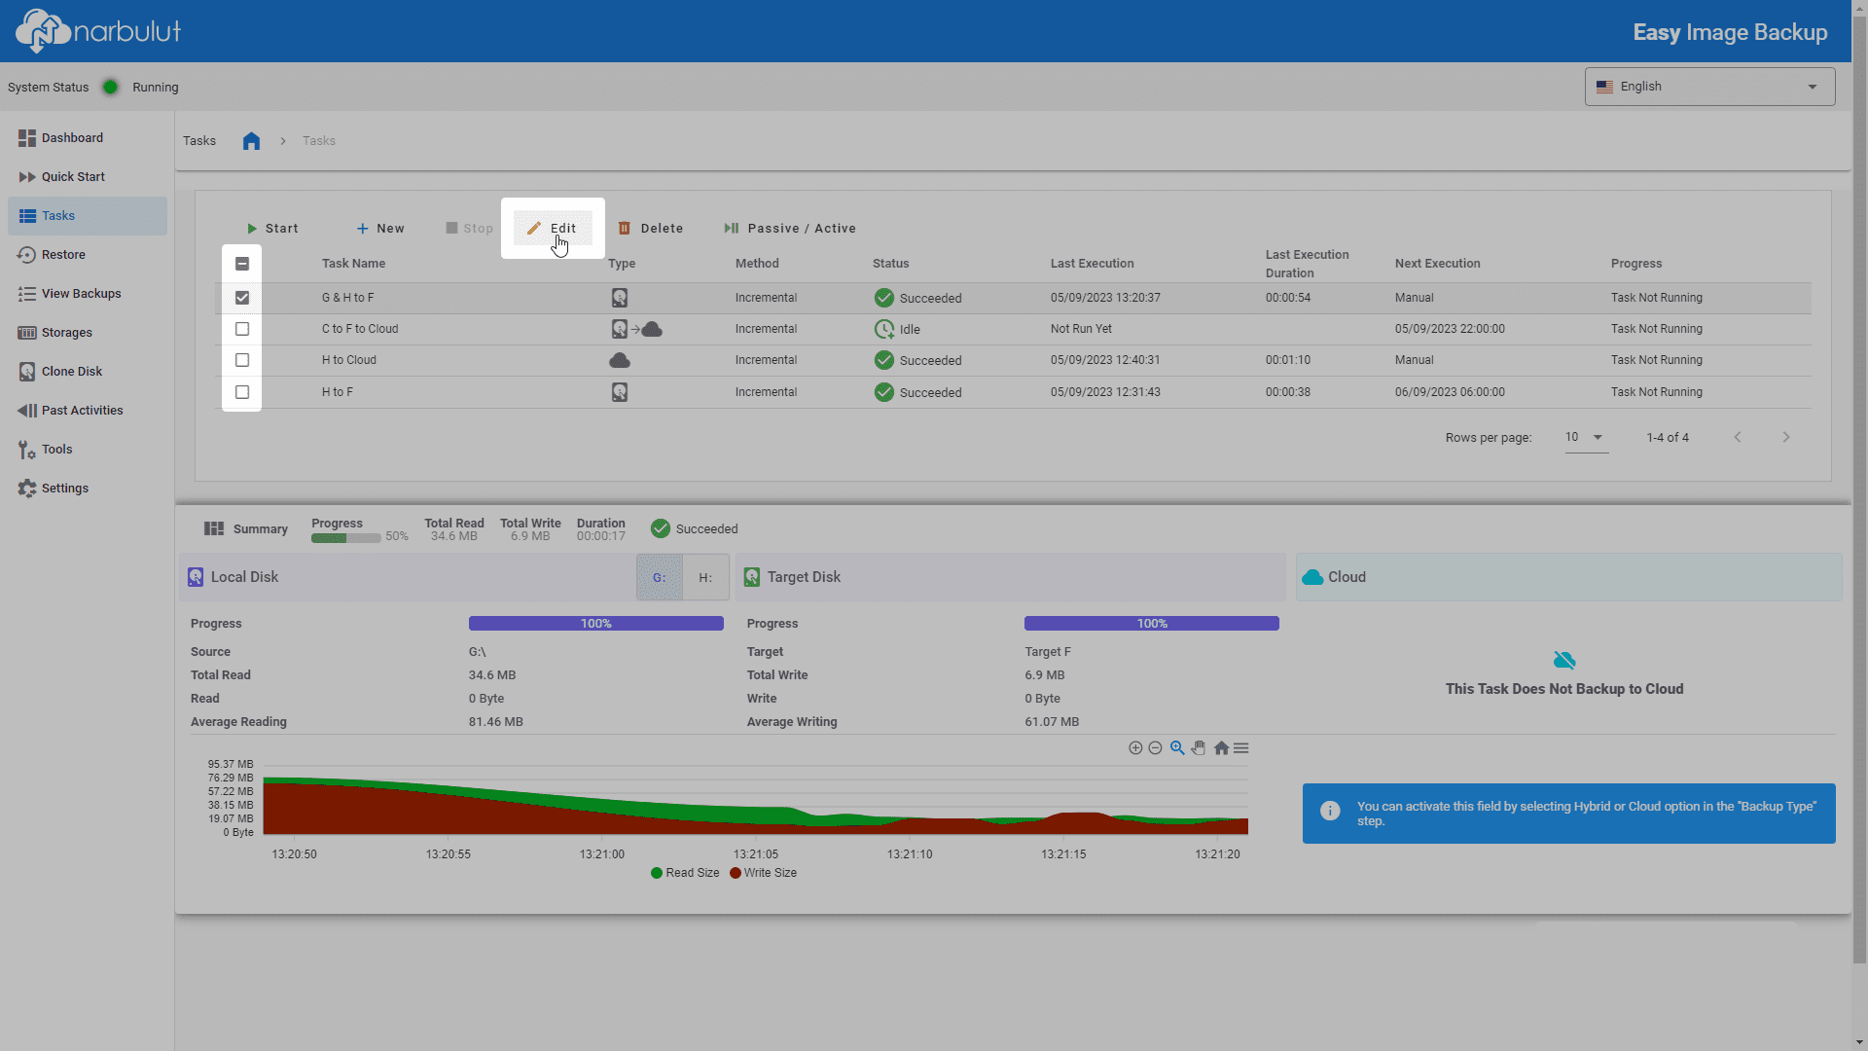Viewport: 1868px width, 1051px height.
Task: Click the home icon in breadcrumb
Action: pyautogui.click(x=251, y=141)
